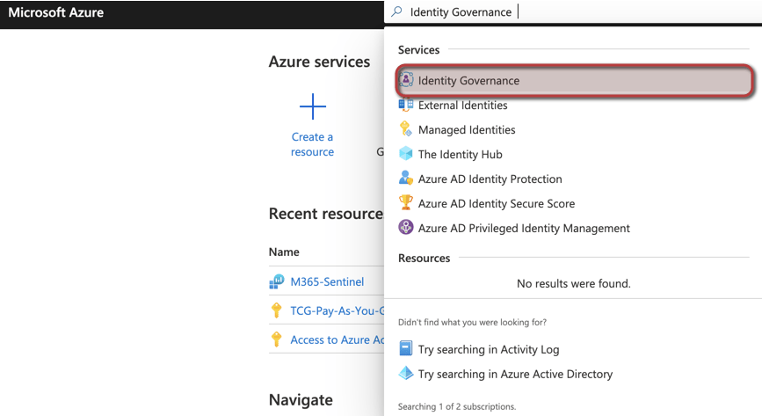Click the plus icon to create a resource
The width and height of the screenshot is (762, 416).
coord(312,107)
